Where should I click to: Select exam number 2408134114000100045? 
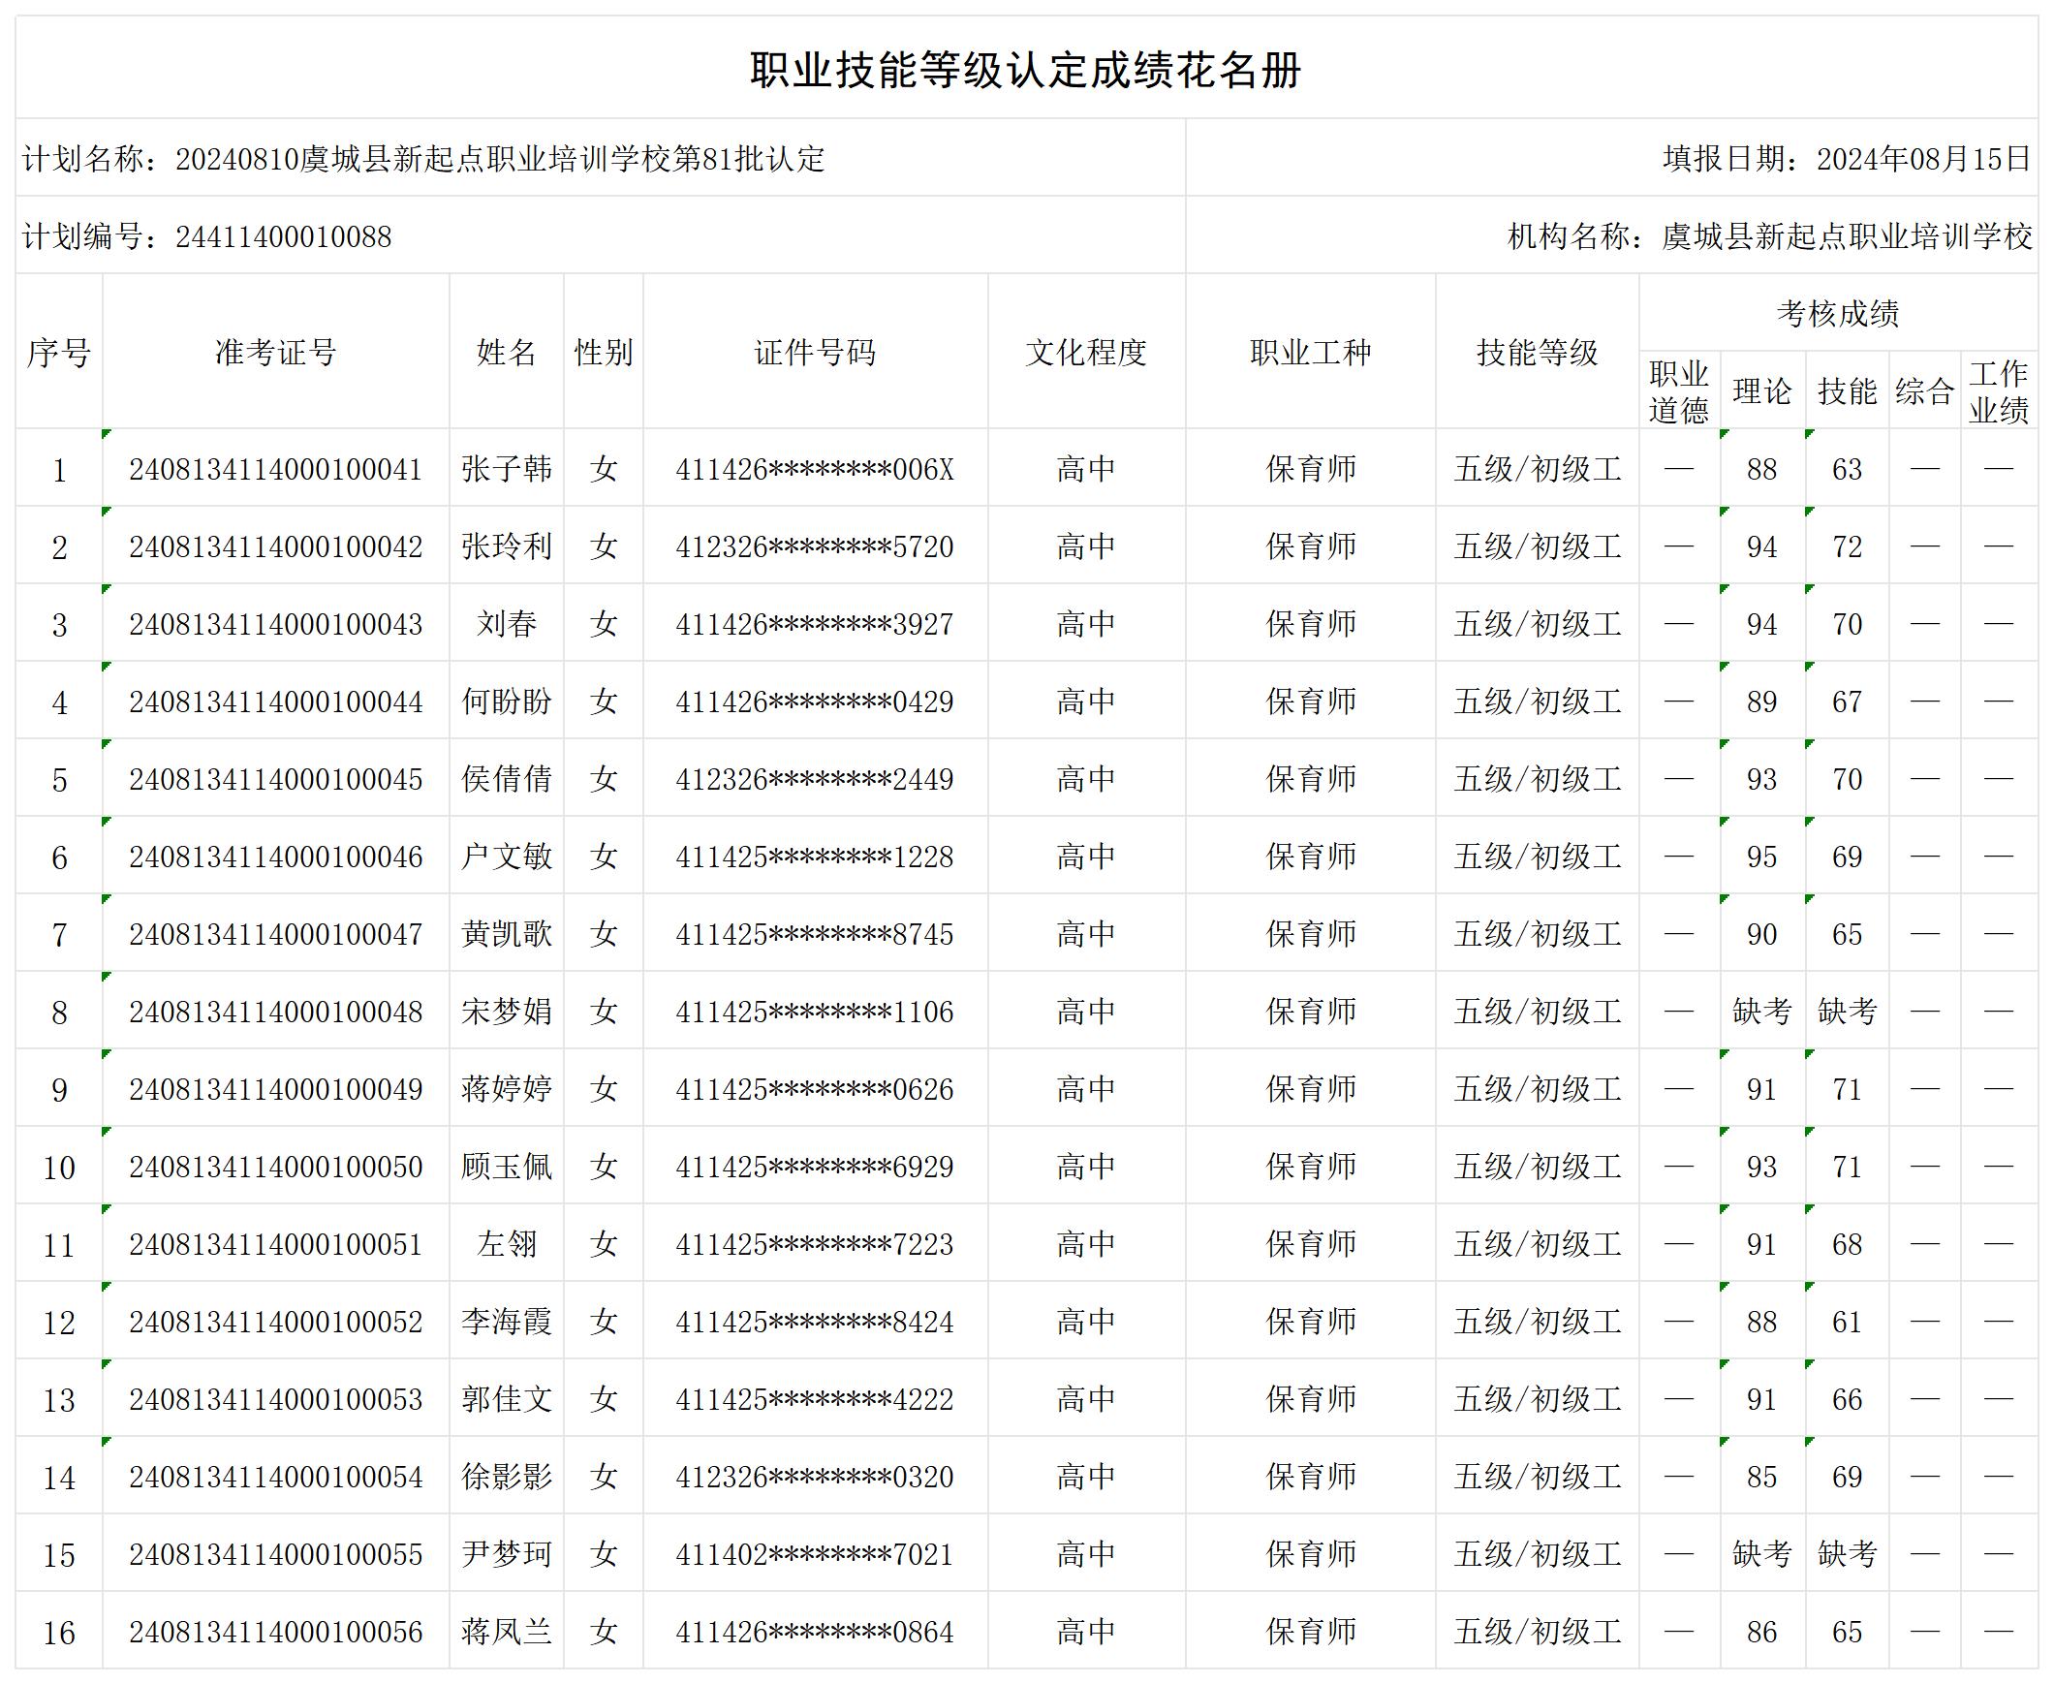point(275,779)
